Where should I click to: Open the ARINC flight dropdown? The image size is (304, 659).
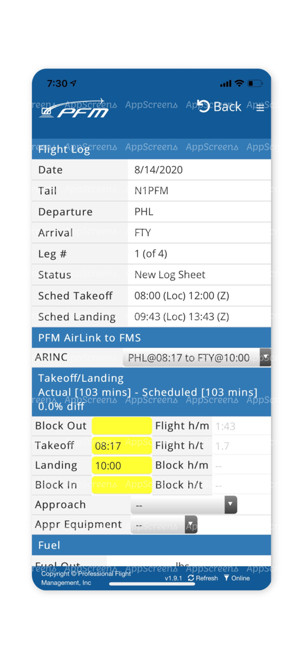coord(196,358)
